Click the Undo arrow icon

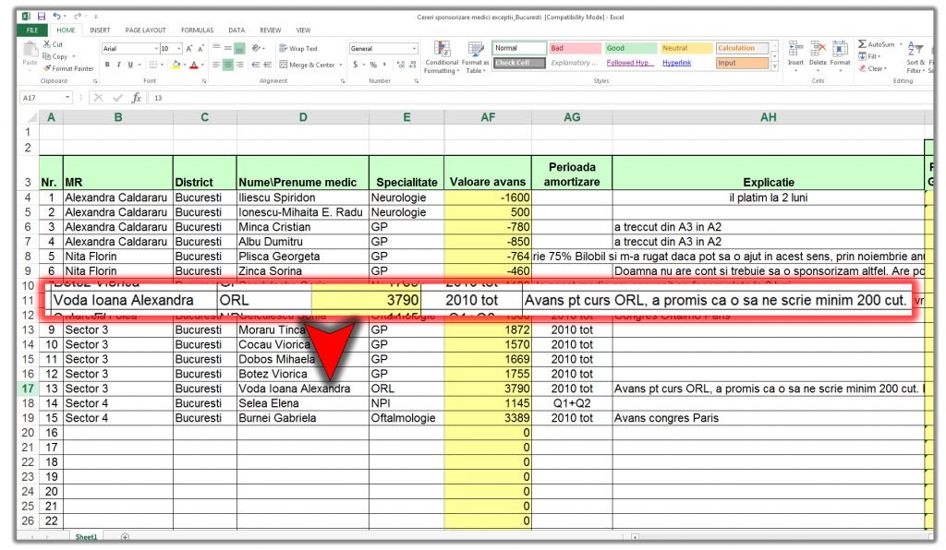pyautogui.click(x=56, y=17)
